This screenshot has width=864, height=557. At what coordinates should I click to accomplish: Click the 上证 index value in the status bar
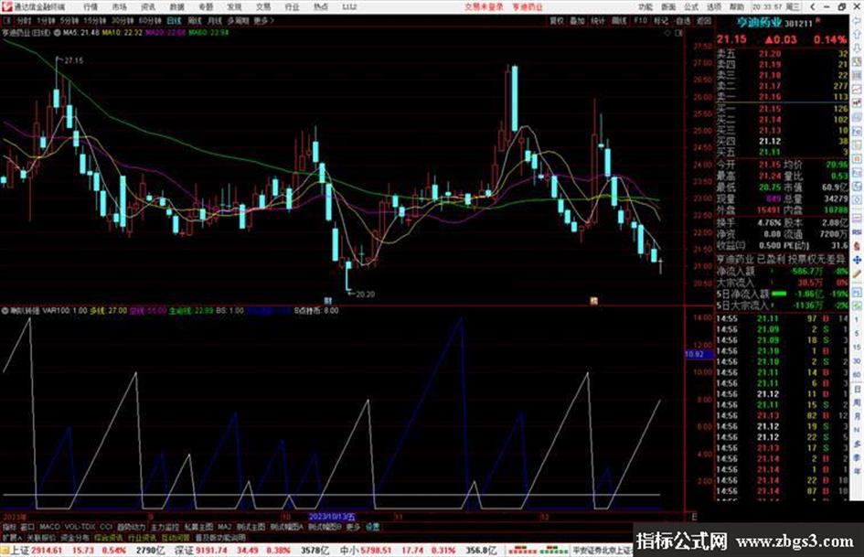click(x=47, y=551)
